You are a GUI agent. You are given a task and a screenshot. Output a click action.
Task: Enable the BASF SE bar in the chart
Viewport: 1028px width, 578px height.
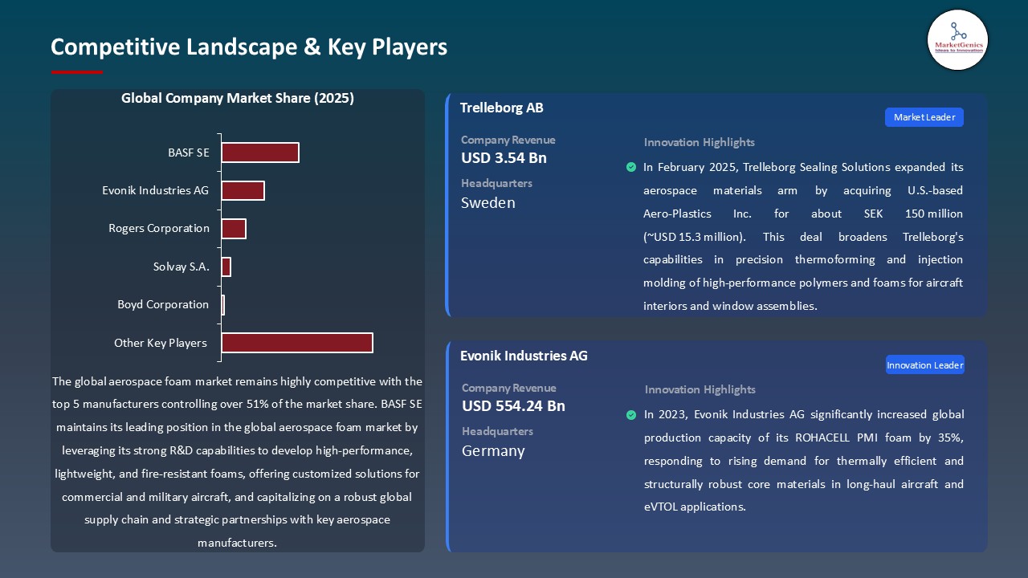tap(259, 152)
